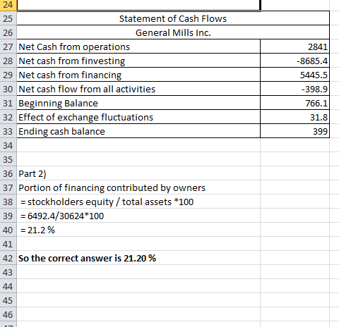Click the stockholders equity formula text
Viewport: 339px width, 327px height.
tap(107, 202)
